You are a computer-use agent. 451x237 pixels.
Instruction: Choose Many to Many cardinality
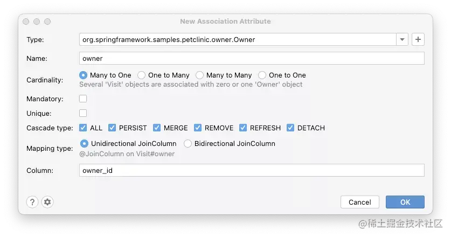click(x=200, y=75)
